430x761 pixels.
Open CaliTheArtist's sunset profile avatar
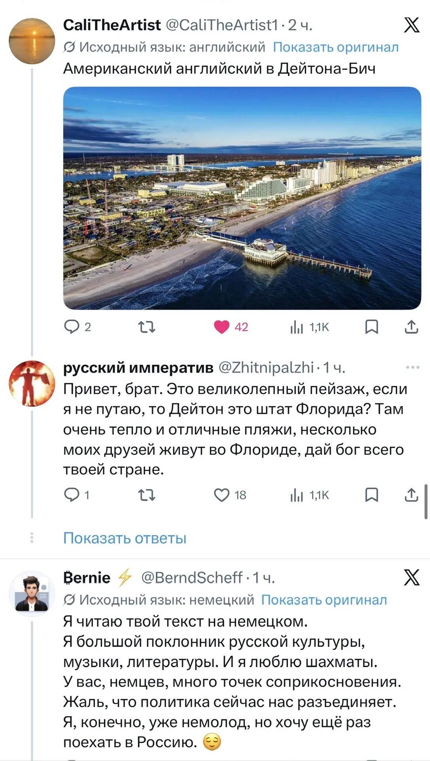click(32, 41)
